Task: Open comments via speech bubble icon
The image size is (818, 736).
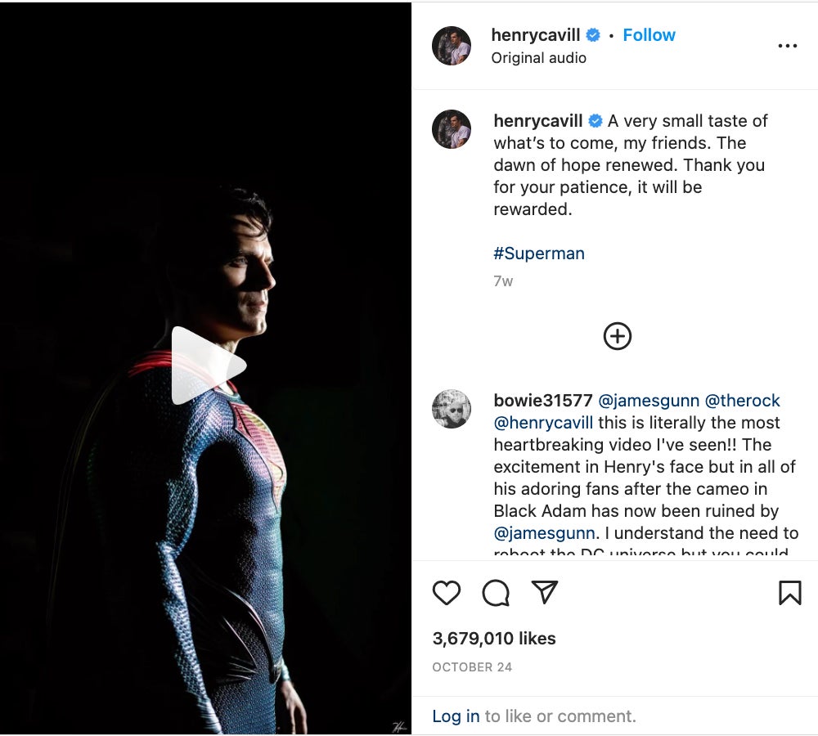Action: point(496,593)
